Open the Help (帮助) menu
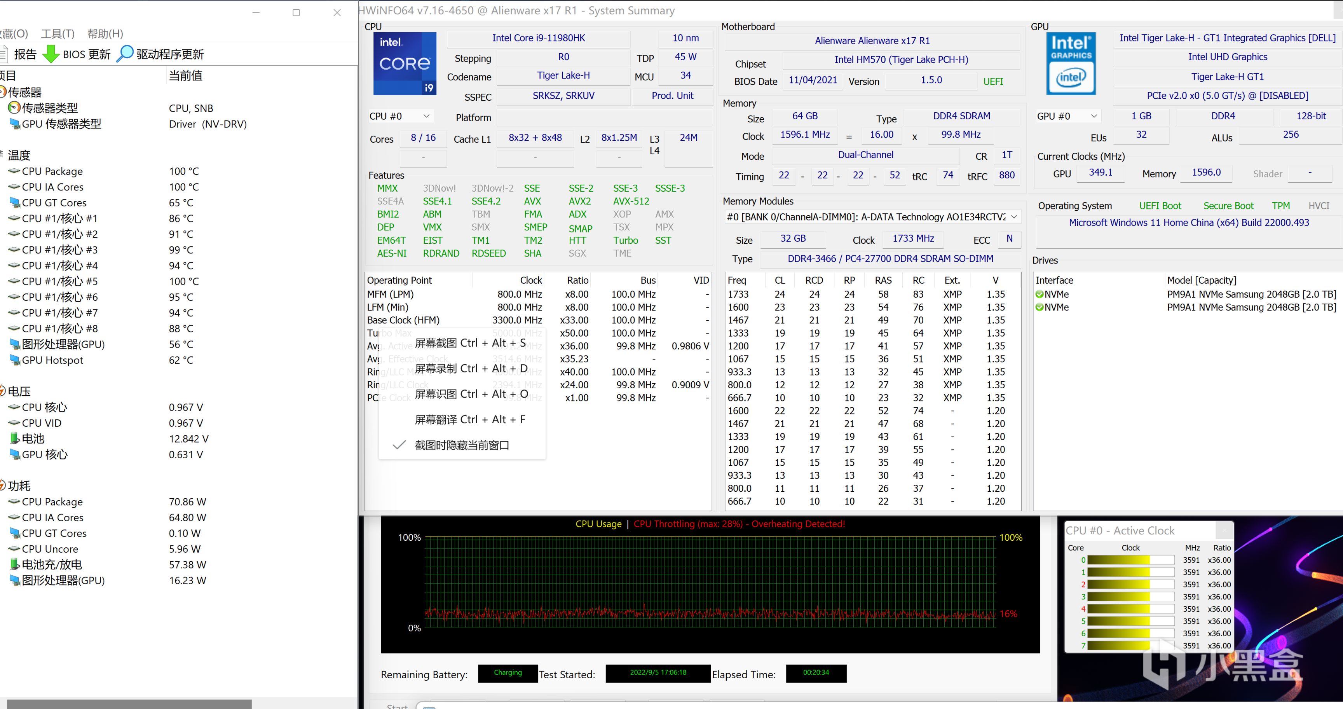 coord(105,34)
